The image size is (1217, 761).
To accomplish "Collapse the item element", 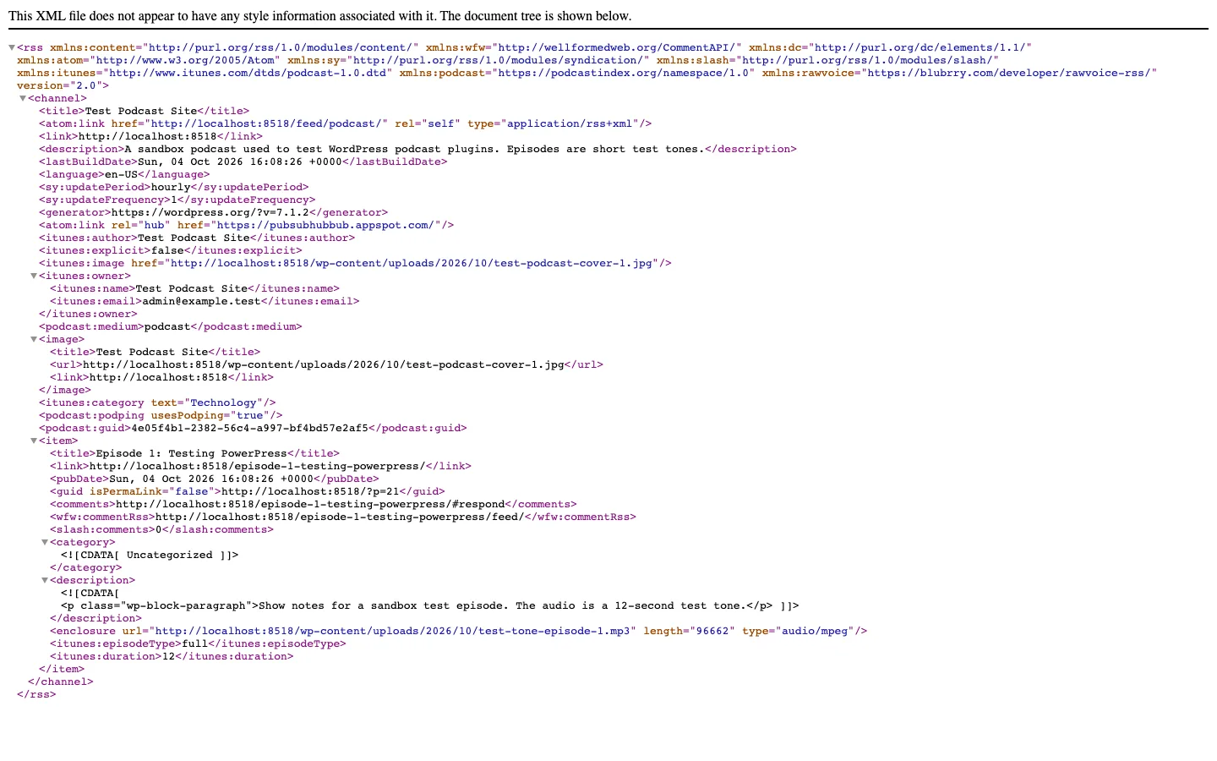I will pos(34,441).
